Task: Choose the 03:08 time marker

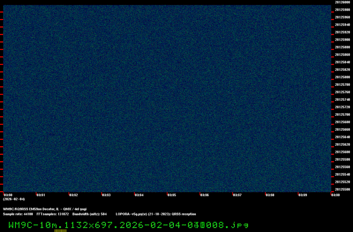Action: [x=270, y=195]
